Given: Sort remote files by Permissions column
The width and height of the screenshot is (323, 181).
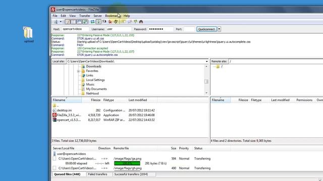Looking at the screenshot, I should (304, 100).
